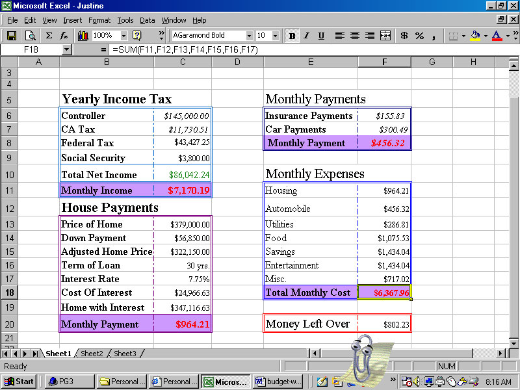This screenshot has width=520, height=390.
Task: Open the Format menu
Action: point(99,20)
